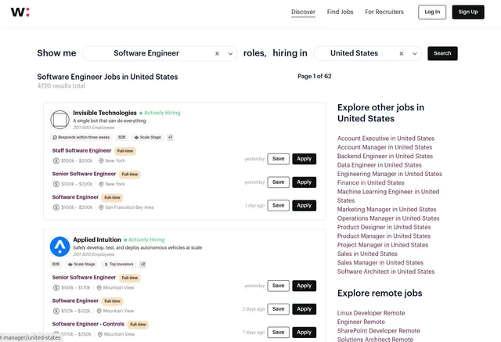
Task: Save the San Francisco Software Engineer job
Action: pyautogui.click(x=279, y=205)
